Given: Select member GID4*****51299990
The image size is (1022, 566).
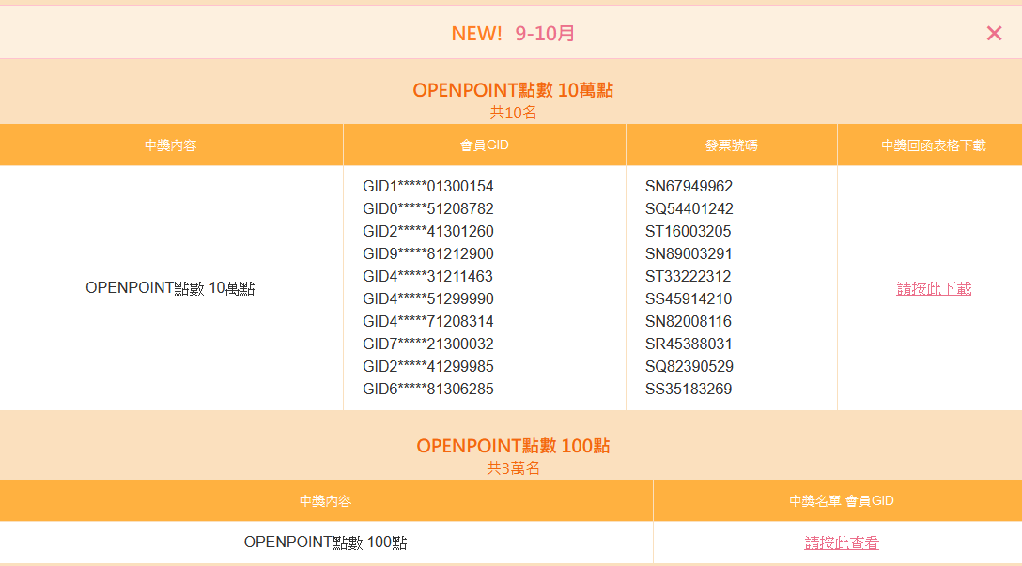Looking at the screenshot, I should 428,299.
